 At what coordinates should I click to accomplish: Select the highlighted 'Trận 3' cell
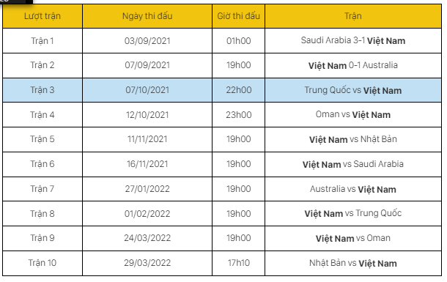[x=43, y=90]
